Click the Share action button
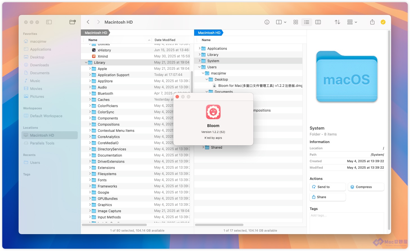This screenshot has height=251, width=410. coord(328,197)
